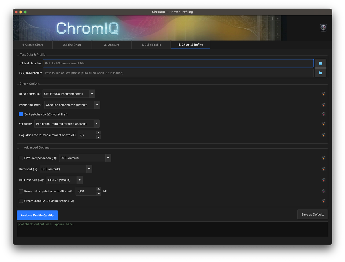
Task: Enable Create X3DOM 3D visualisation checkbox
Action: click(21, 201)
